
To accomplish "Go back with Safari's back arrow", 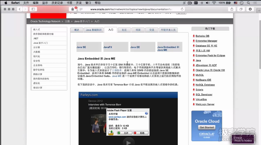I will (20, 9).
